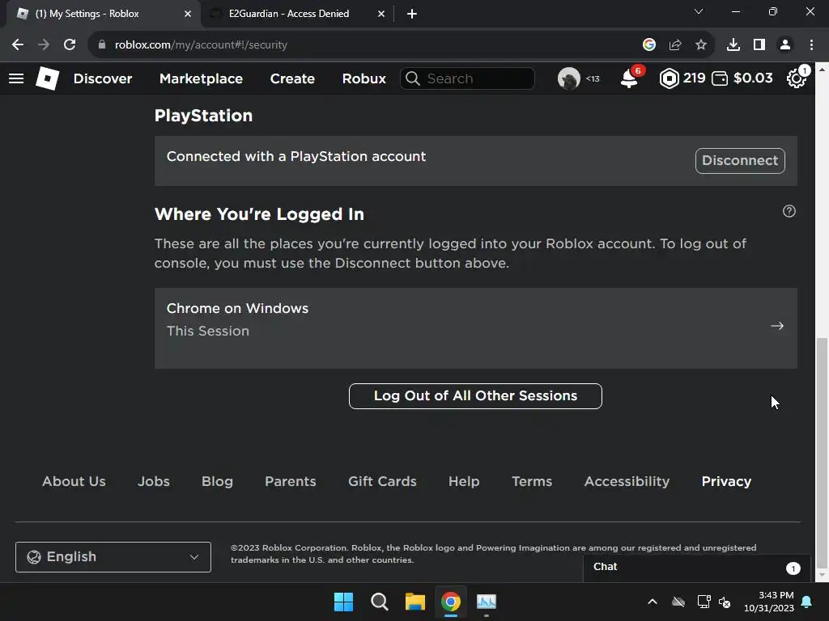Open the Windows Start button
The height and width of the screenshot is (621, 829).
[x=343, y=602]
